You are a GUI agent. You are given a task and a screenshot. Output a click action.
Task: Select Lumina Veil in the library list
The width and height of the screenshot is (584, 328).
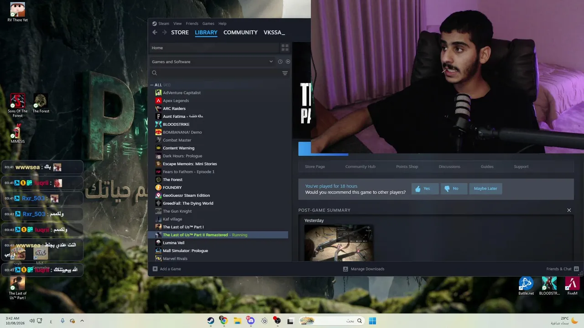pos(173,243)
